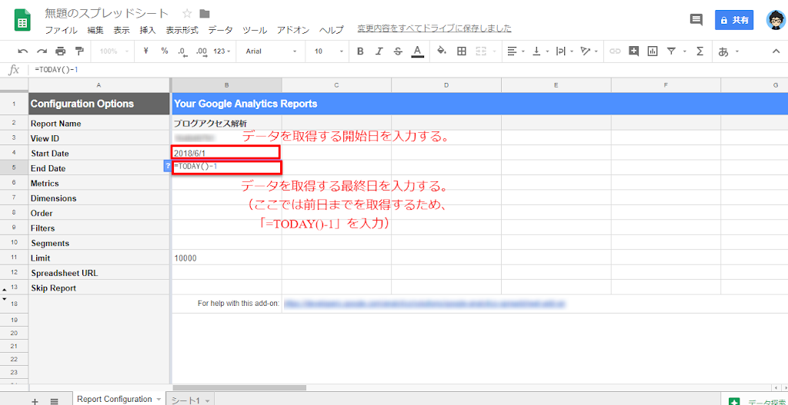The height and width of the screenshot is (405, 788).
Task: Open the ファイル menu
Action: coord(62,30)
